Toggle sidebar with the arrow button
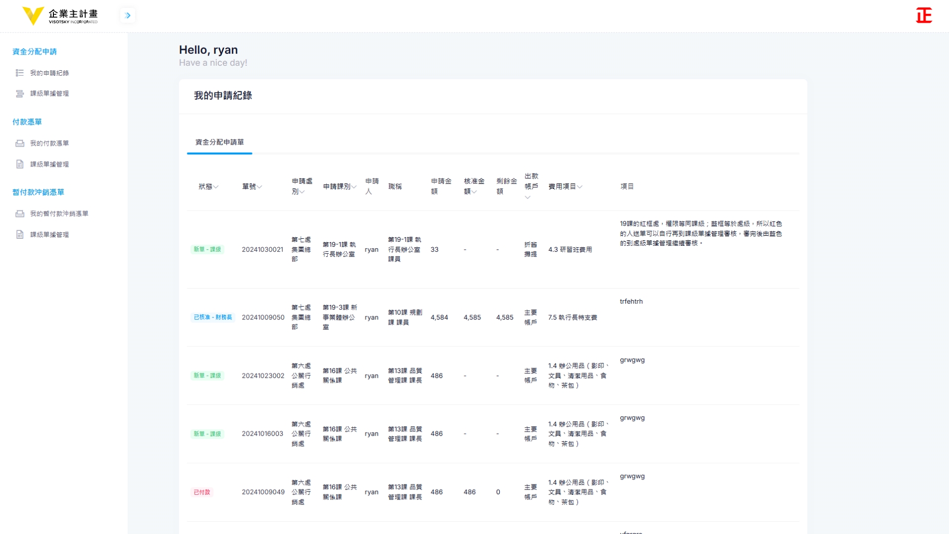 (128, 15)
